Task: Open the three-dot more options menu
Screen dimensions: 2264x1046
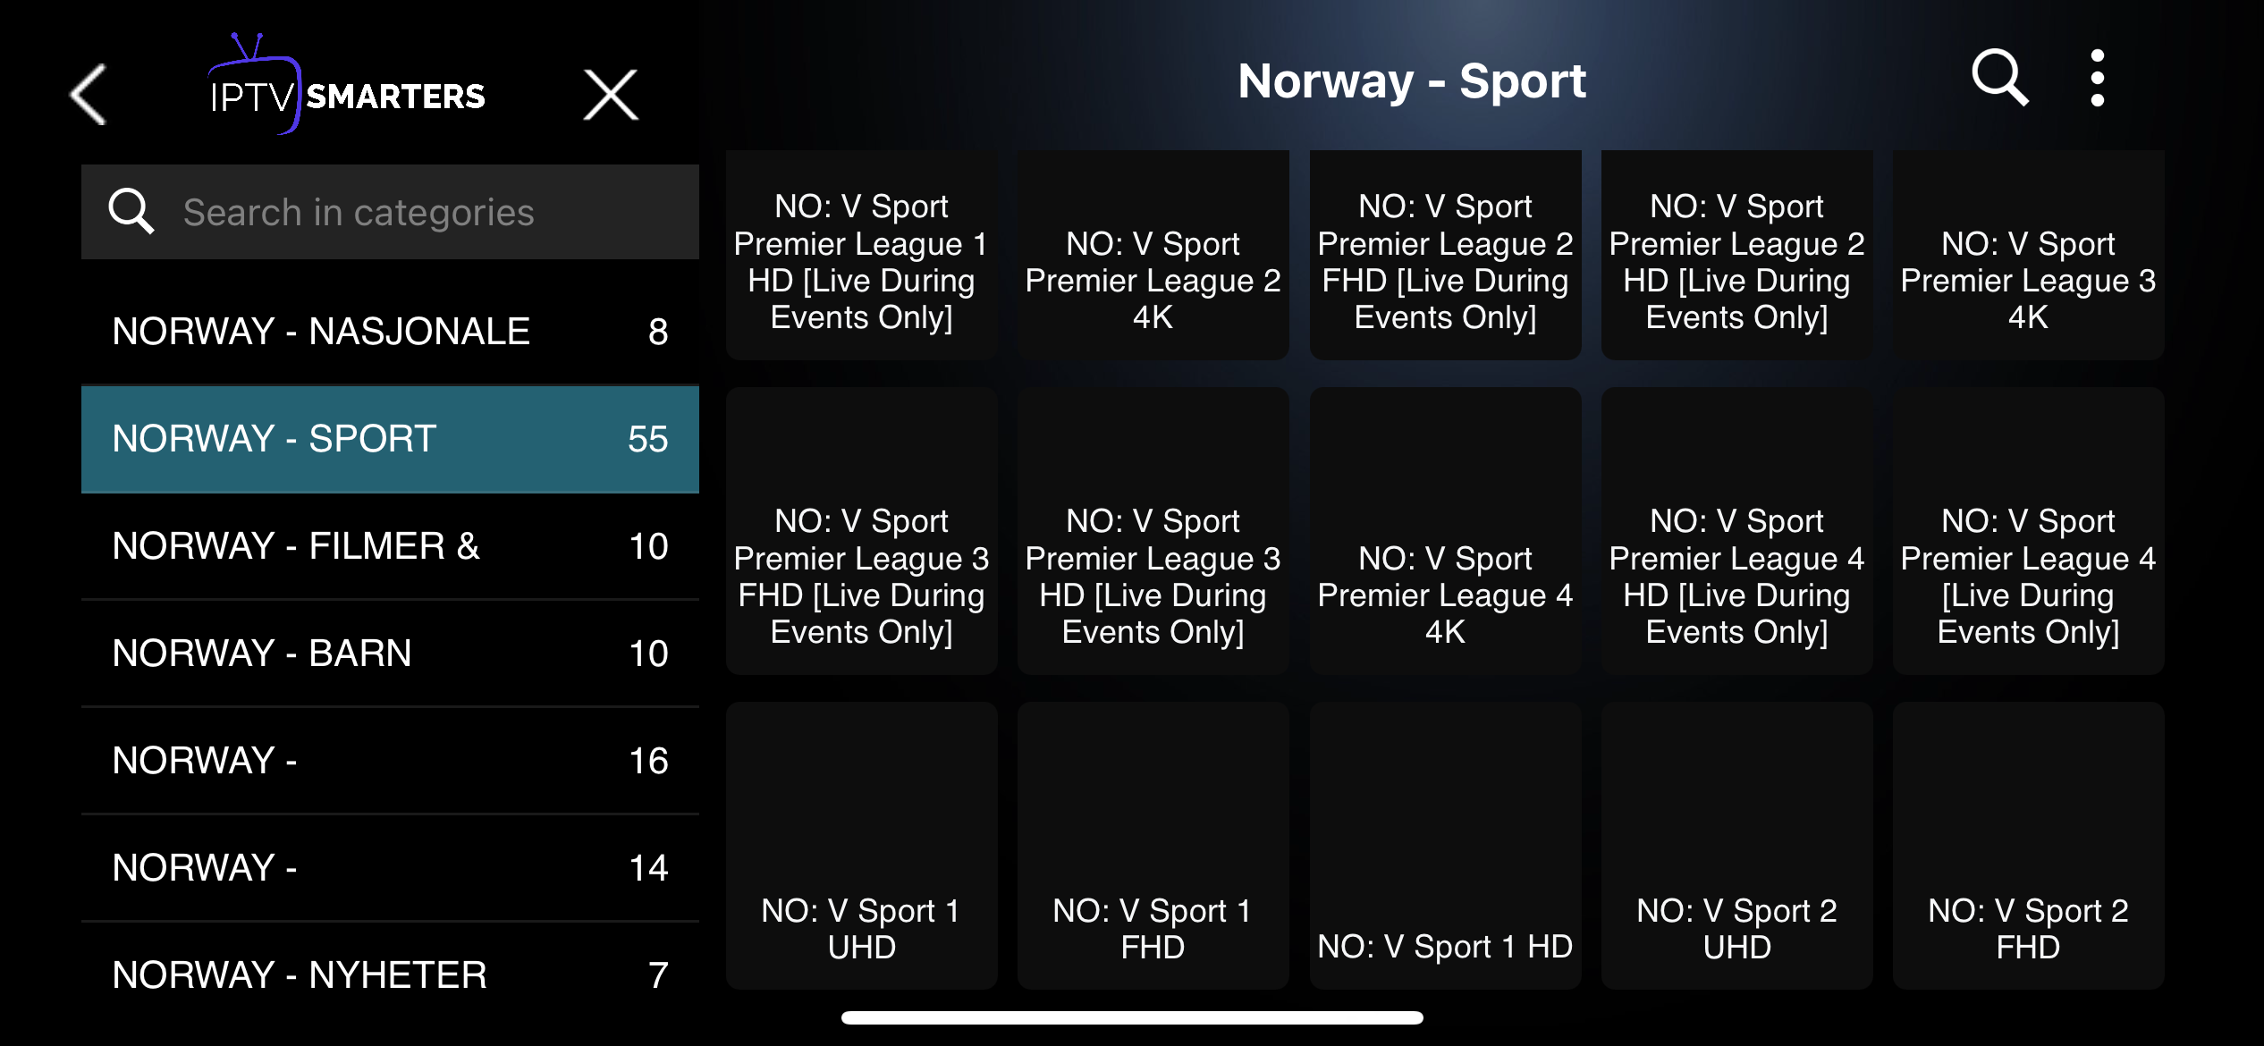Action: pos(2097,78)
